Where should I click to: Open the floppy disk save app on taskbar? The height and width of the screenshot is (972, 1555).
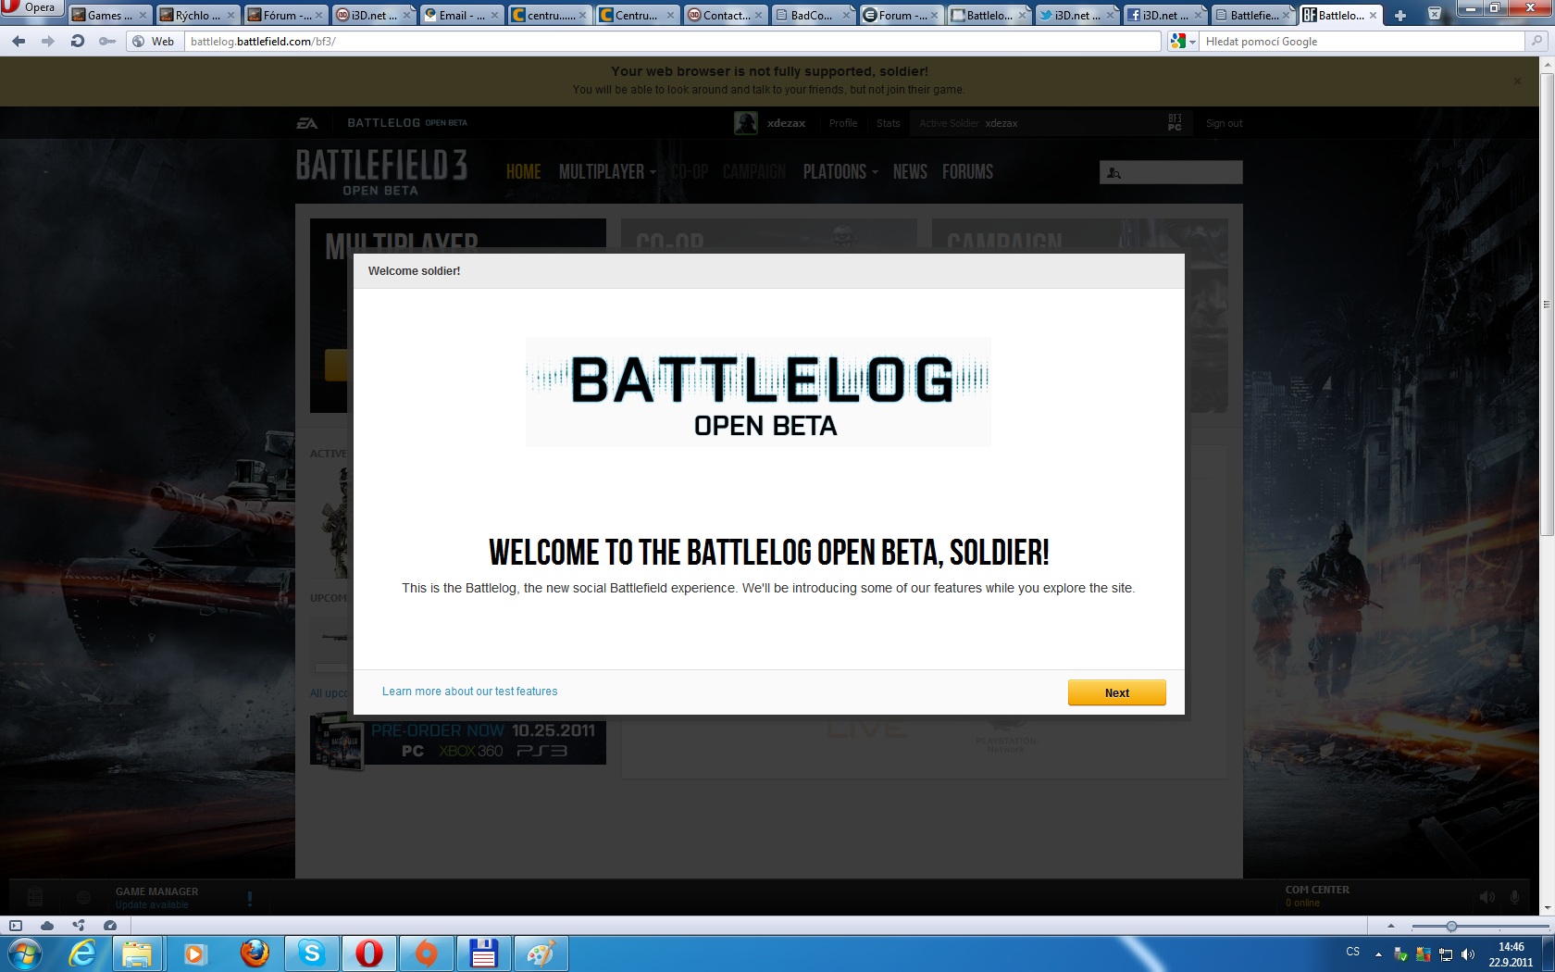pyautogui.click(x=483, y=953)
